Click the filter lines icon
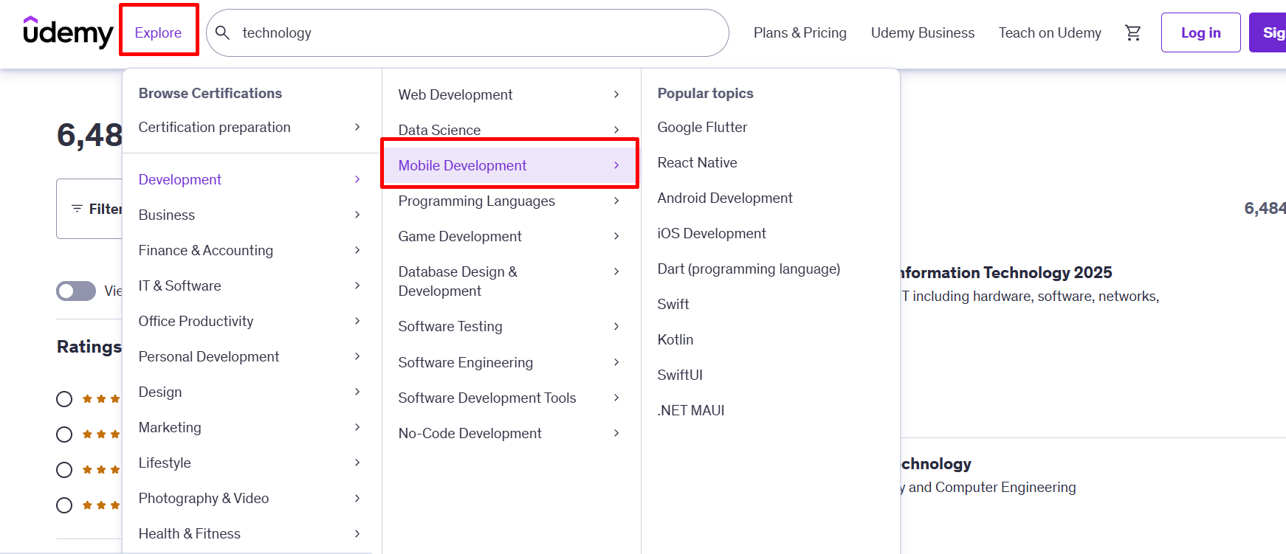Screen dimensions: 1286x554 pos(77,209)
